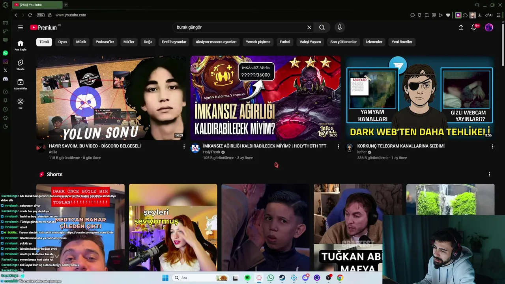505x284 pixels.
Task: Open the extensions puzzle icon
Action: (x=465, y=15)
